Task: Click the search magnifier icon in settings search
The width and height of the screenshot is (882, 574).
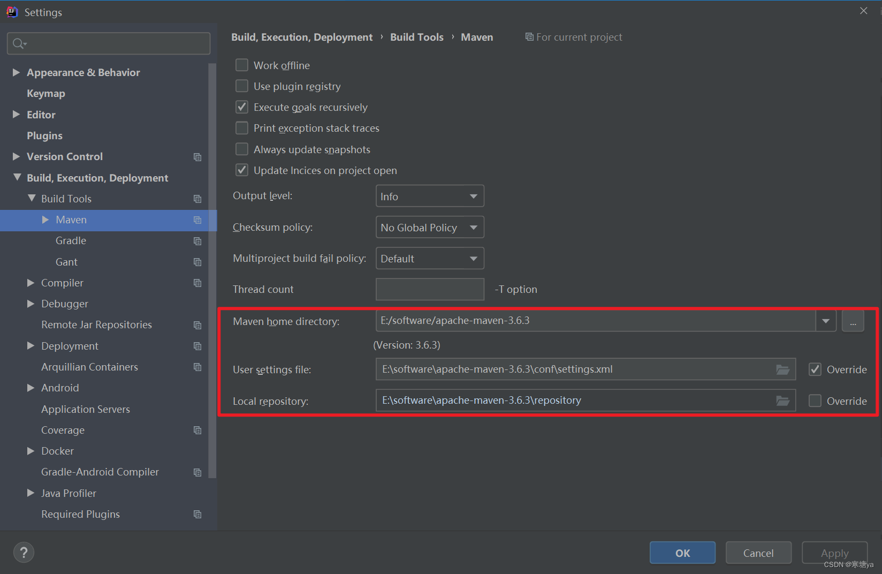Action: (19, 43)
